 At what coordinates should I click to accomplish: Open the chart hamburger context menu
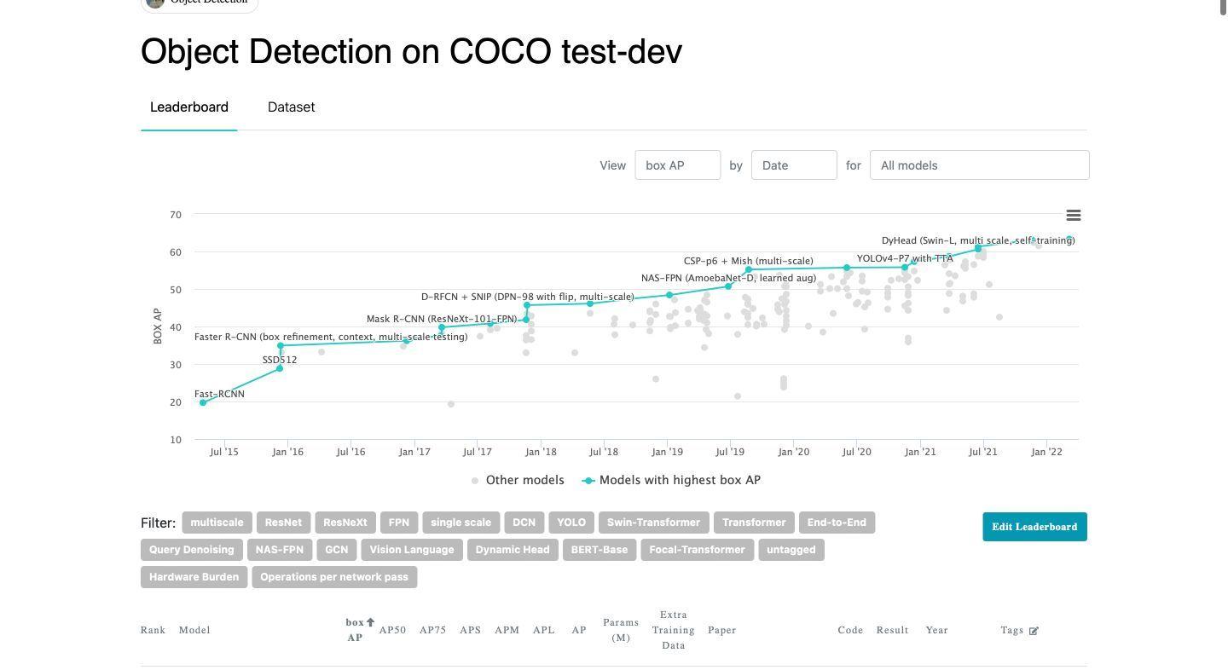(x=1074, y=216)
